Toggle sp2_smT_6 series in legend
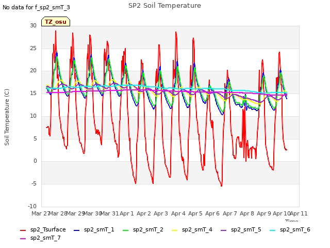Viewport: 330px width, 248px height. 290,229
